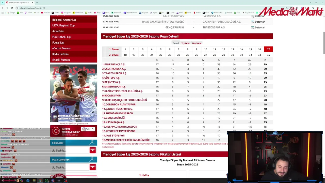Open Detaylar for Gençlerbirliği vs Trabzonspor match
This screenshot has width=325, height=183.
(x=258, y=27)
